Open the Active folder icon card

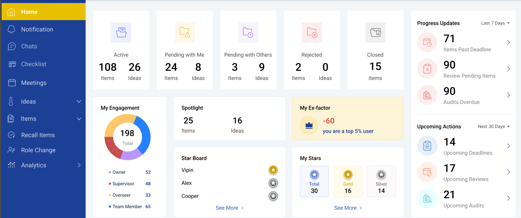[x=121, y=33]
